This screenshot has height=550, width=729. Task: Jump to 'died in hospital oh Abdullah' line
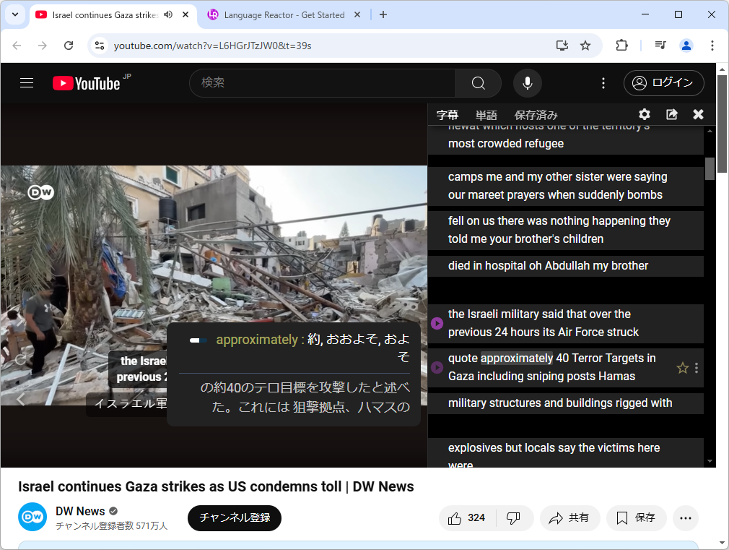[x=565, y=266]
